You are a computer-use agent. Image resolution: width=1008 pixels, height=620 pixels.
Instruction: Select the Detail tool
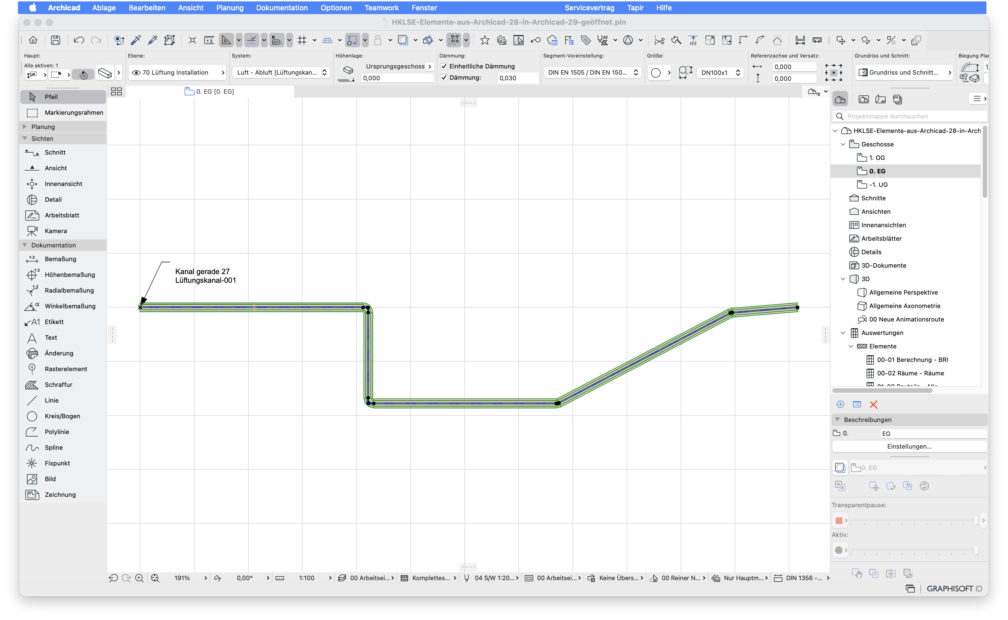coord(63,199)
